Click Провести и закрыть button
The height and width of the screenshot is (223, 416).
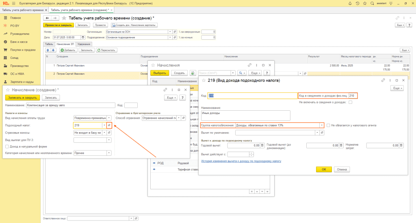(58, 25)
